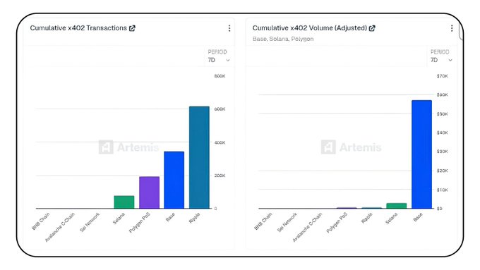This screenshot has width=480, height=270.
Task: Click the Solana axis label in Volume chart
Action: [391, 219]
